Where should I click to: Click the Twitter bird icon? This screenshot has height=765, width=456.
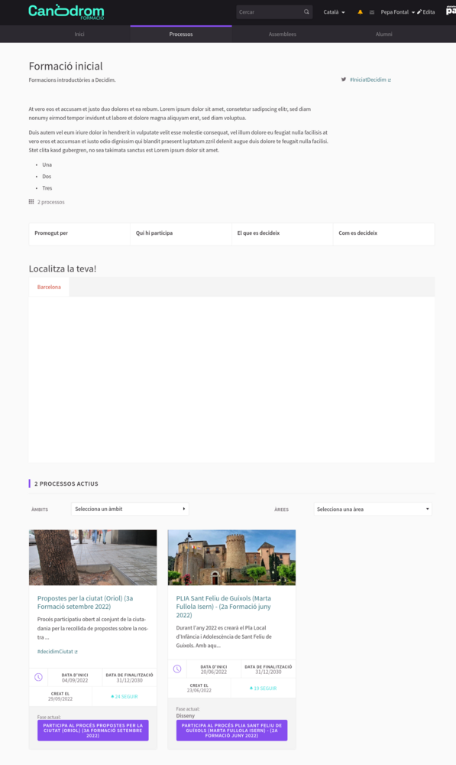[x=344, y=79]
